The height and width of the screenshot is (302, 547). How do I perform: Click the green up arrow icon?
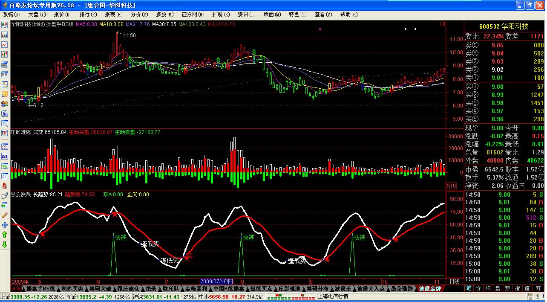click(x=5, y=235)
